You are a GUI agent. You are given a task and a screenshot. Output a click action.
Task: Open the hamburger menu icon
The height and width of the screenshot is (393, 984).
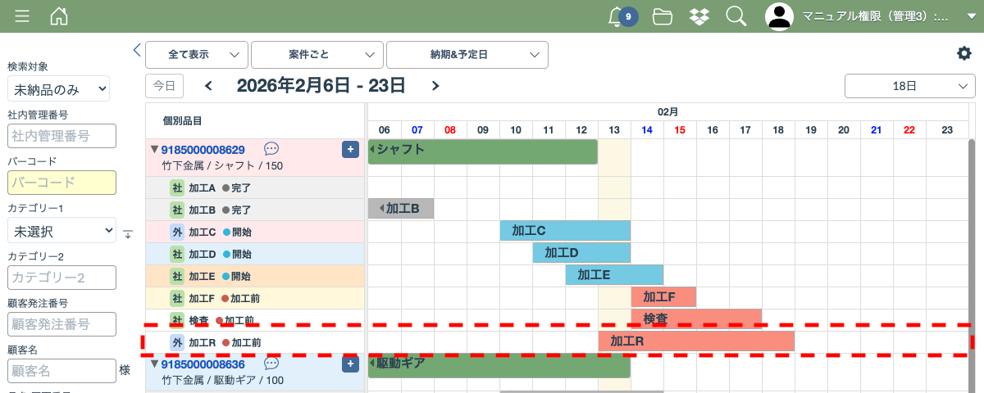22,16
